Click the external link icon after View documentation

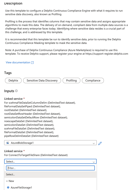coord(32,63)
